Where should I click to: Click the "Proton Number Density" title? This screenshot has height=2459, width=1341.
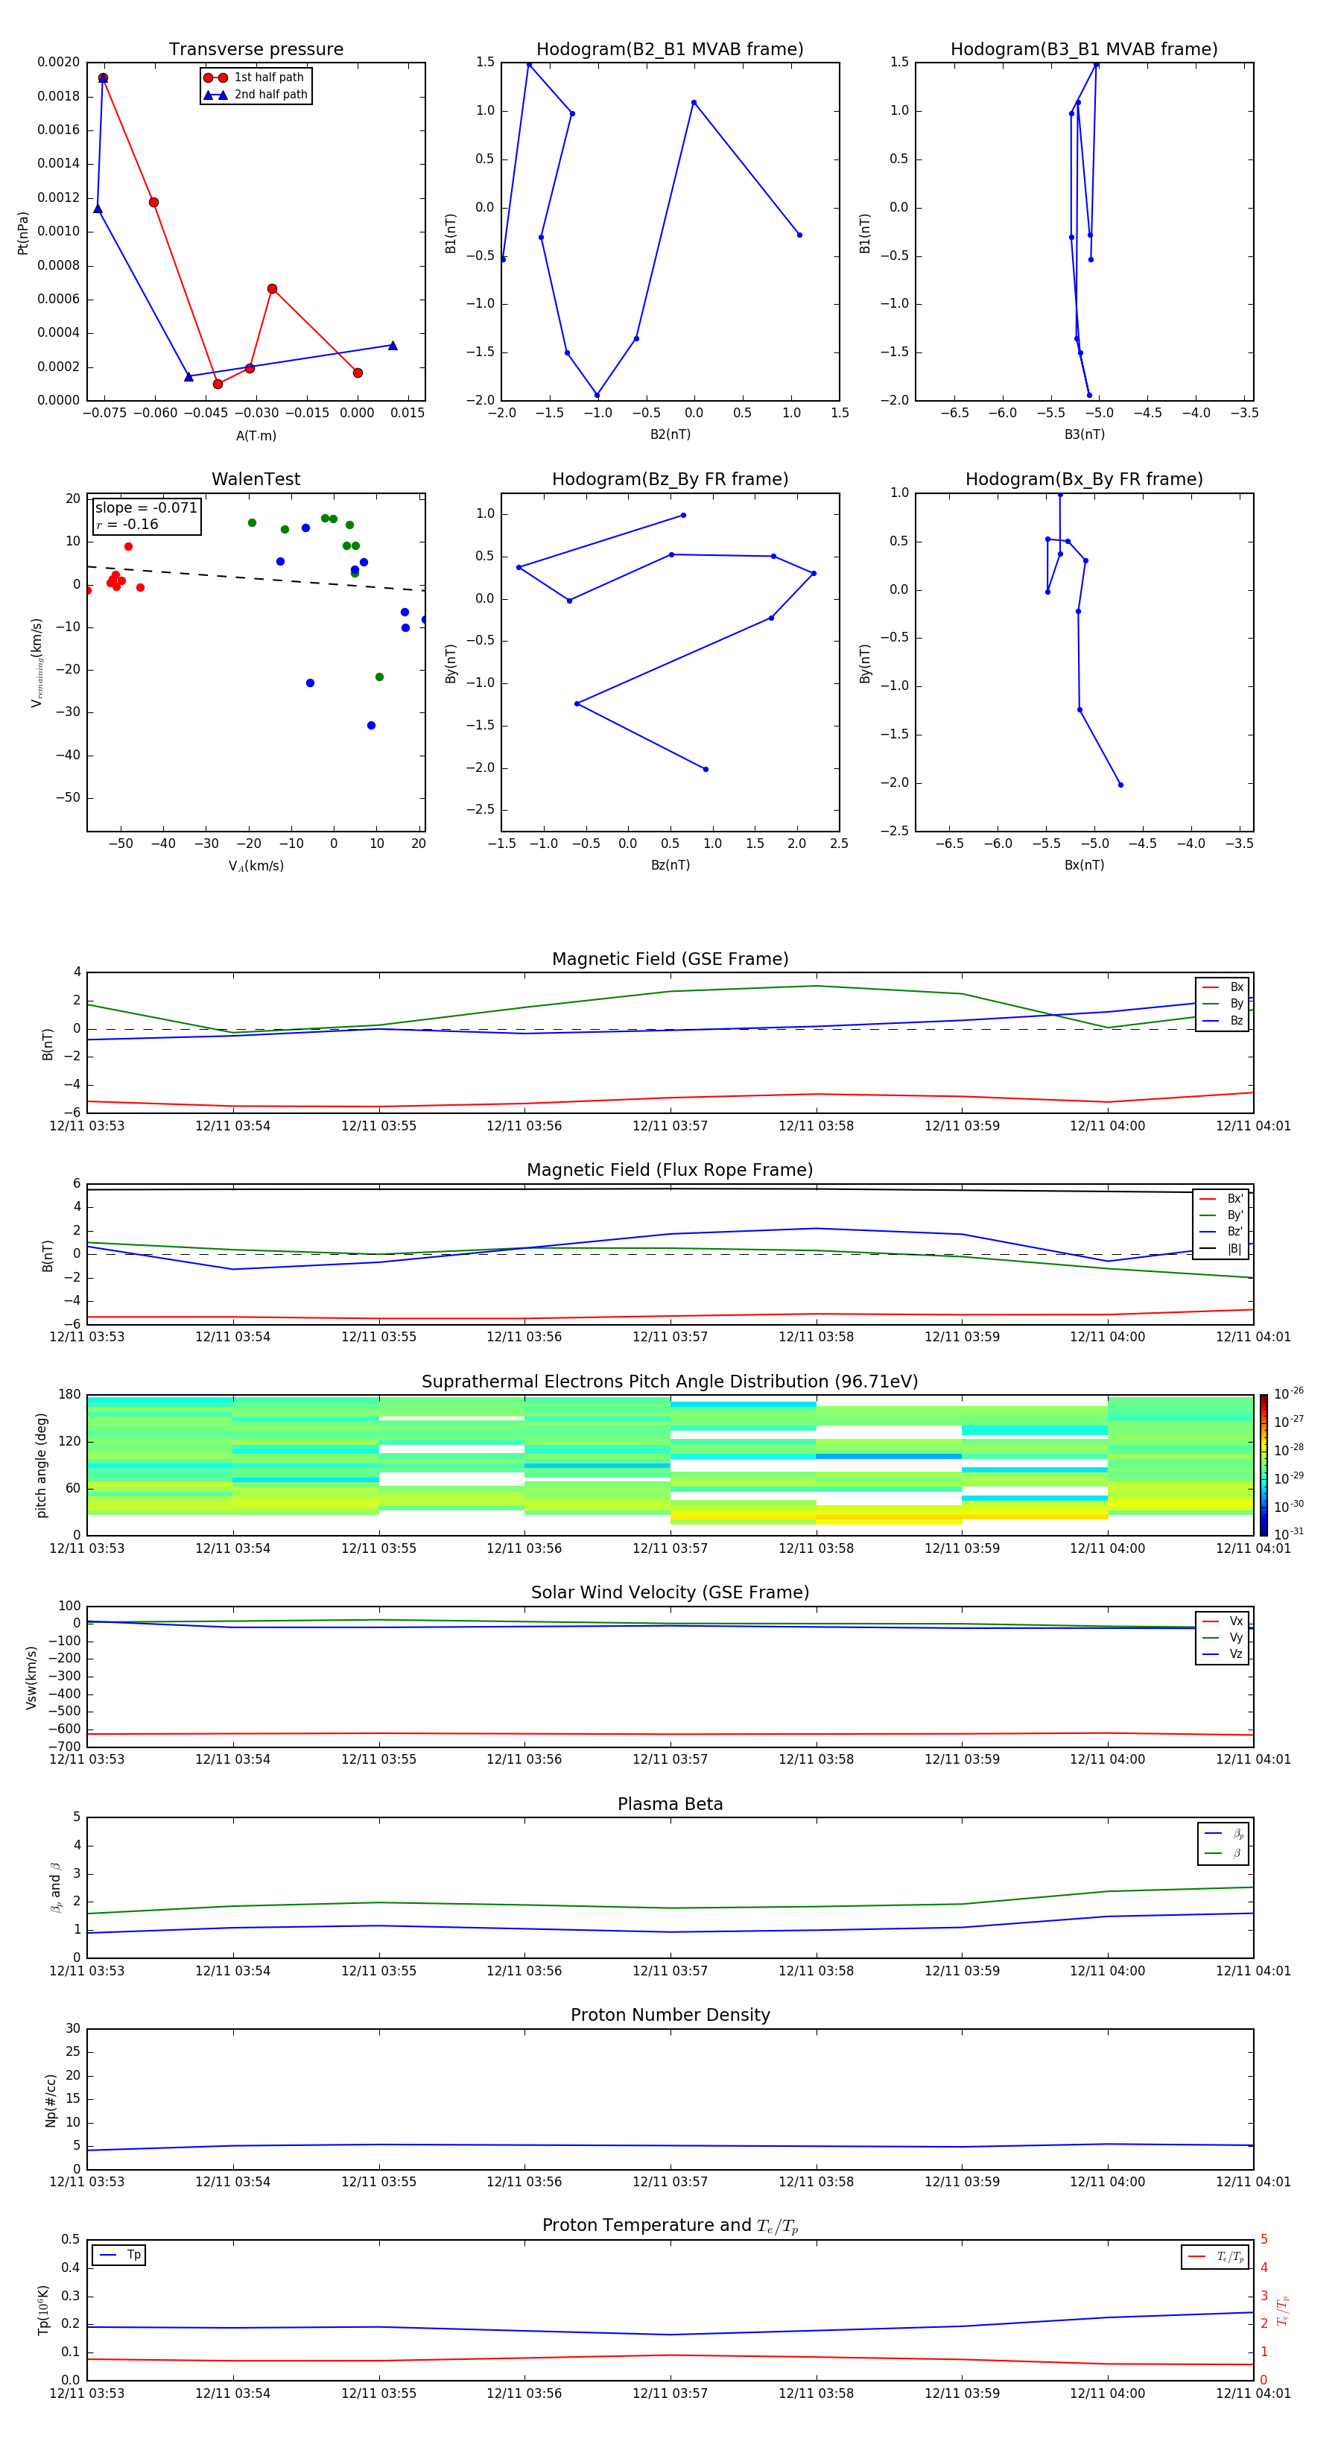click(x=670, y=2015)
